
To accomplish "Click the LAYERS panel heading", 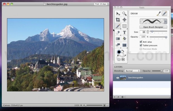I will (x=118, y=67).
